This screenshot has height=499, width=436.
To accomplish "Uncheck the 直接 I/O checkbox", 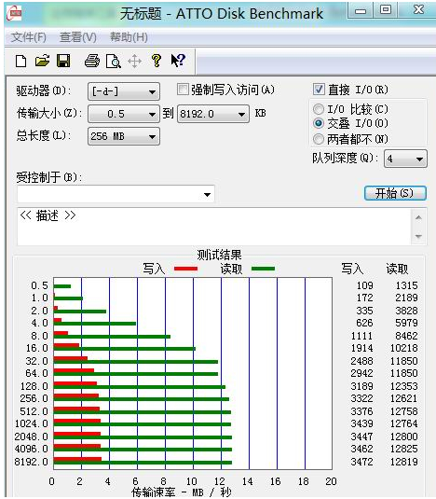I will click(319, 90).
